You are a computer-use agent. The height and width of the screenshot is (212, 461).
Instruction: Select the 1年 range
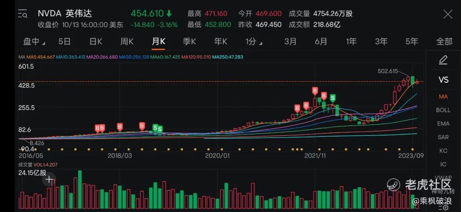351,42
